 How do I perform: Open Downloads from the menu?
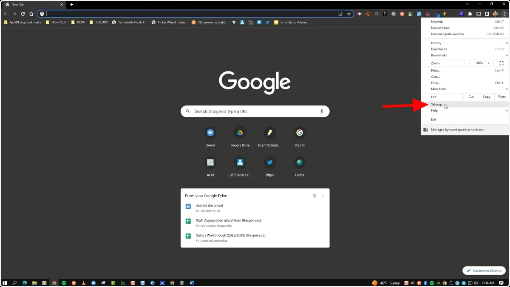[465, 49]
